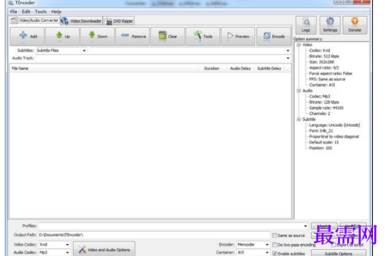
Task: Select 'Sample rate: 44100' tree row
Action: pos(326,108)
